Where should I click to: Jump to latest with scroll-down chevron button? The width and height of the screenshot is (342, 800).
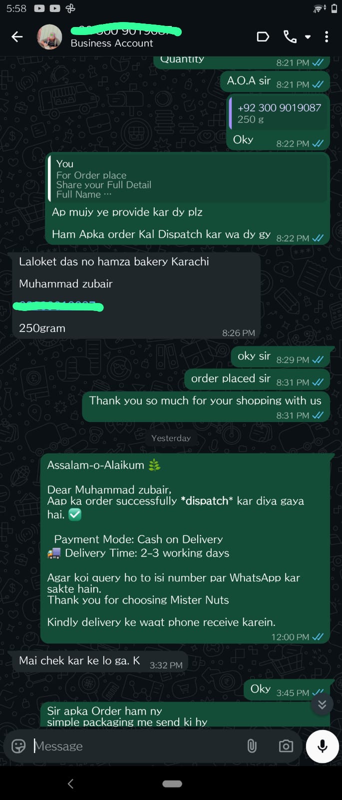point(322,704)
